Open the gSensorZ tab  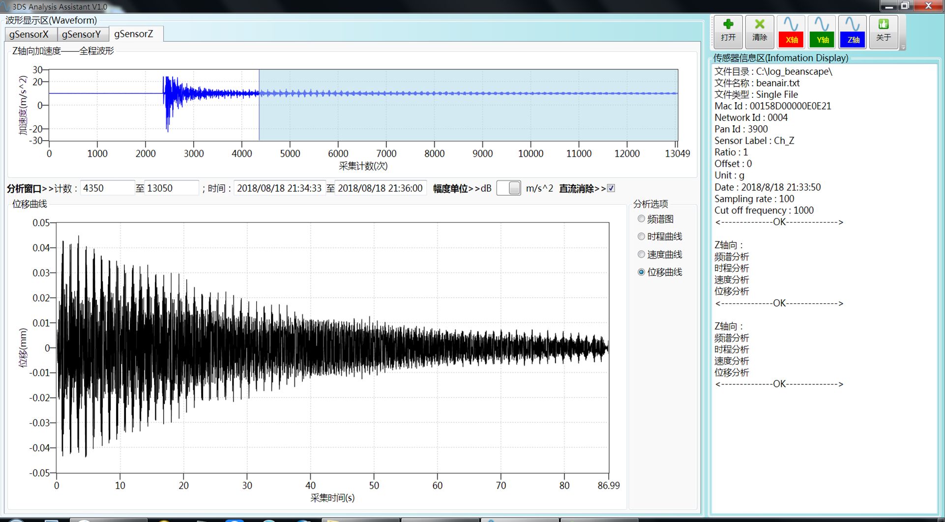(134, 34)
